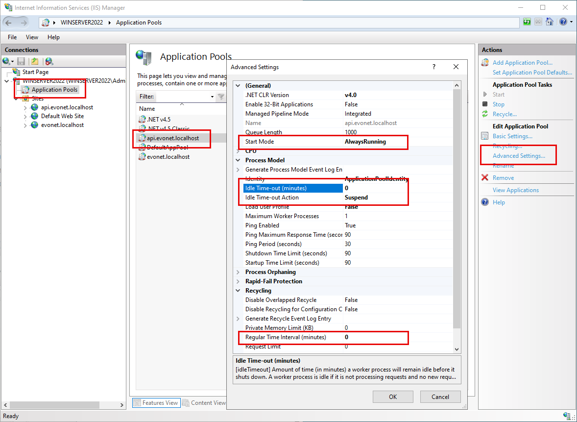Screen dimensions: 577x422
Task: Click the Back navigation arrow icon
Action: click(x=9, y=23)
